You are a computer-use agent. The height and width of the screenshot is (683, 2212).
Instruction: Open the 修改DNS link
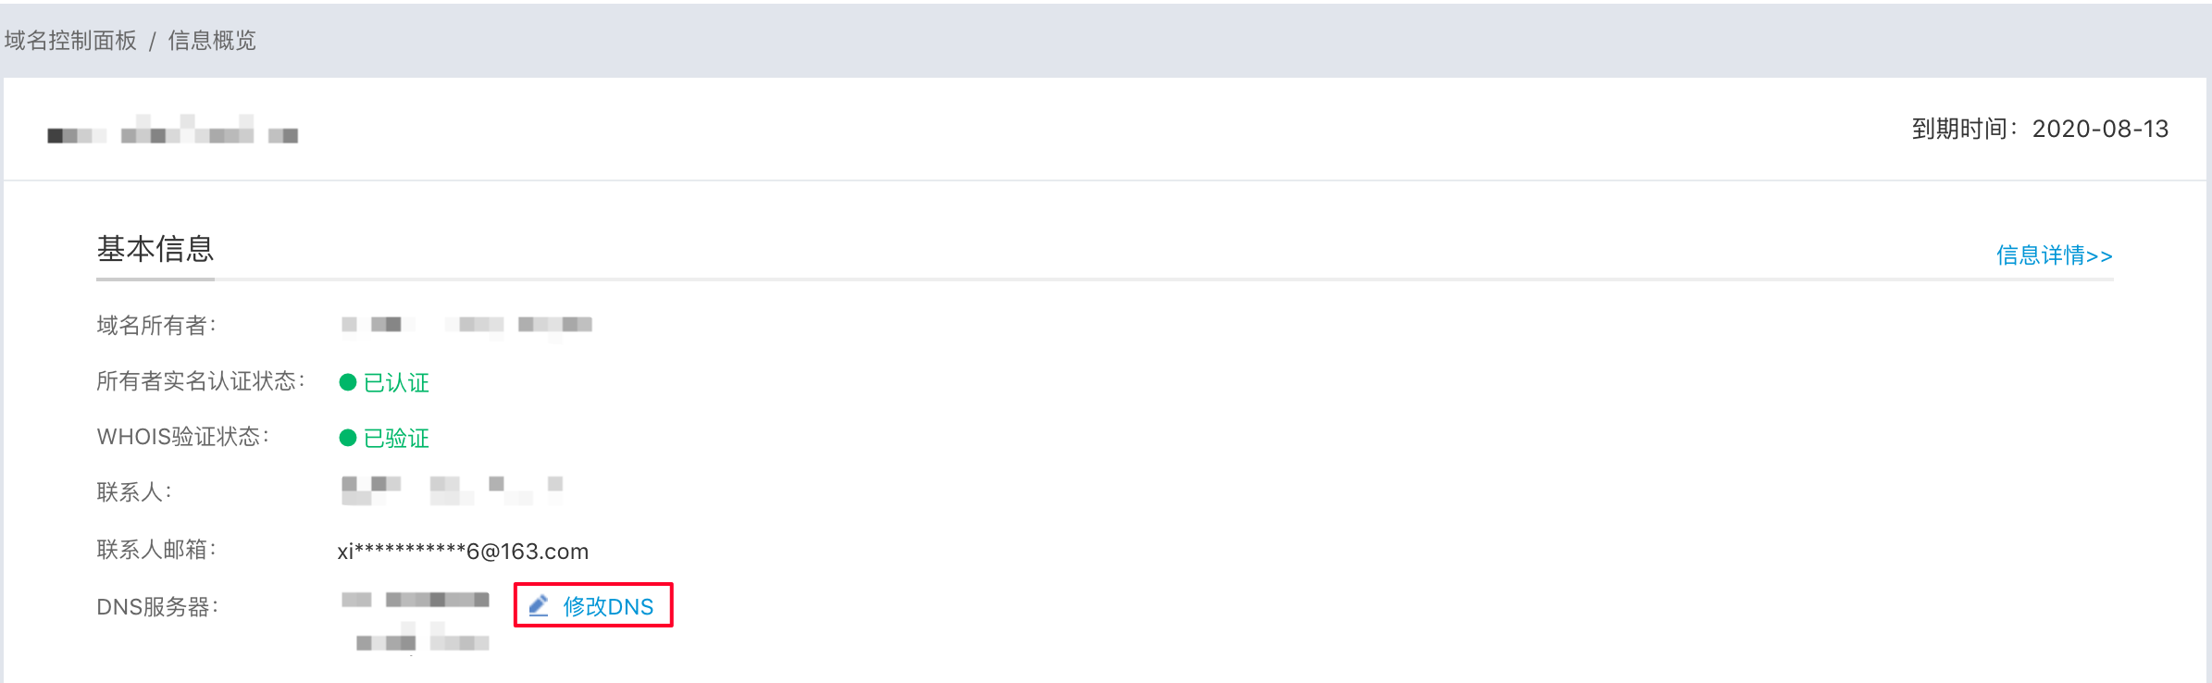(x=608, y=606)
